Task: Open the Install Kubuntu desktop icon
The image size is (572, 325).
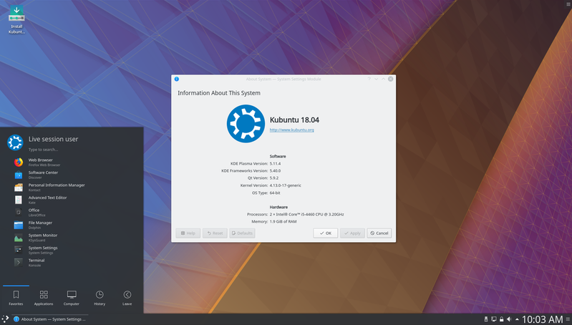Action: pyautogui.click(x=16, y=19)
